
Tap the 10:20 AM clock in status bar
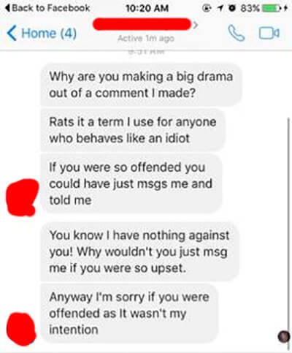point(147,8)
